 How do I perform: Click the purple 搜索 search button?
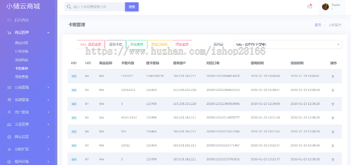tap(132, 7)
